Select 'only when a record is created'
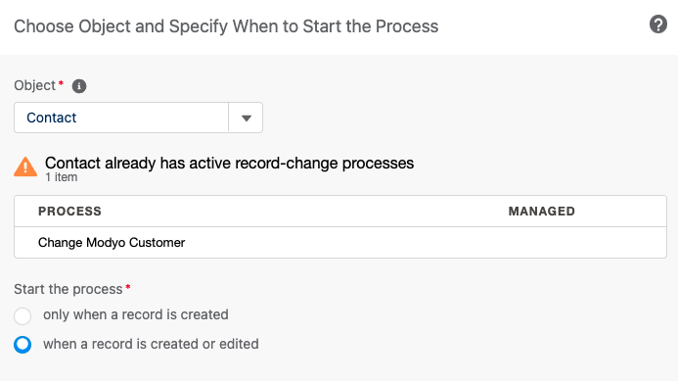This screenshot has height=381, width=678. (x=23, y=315)
